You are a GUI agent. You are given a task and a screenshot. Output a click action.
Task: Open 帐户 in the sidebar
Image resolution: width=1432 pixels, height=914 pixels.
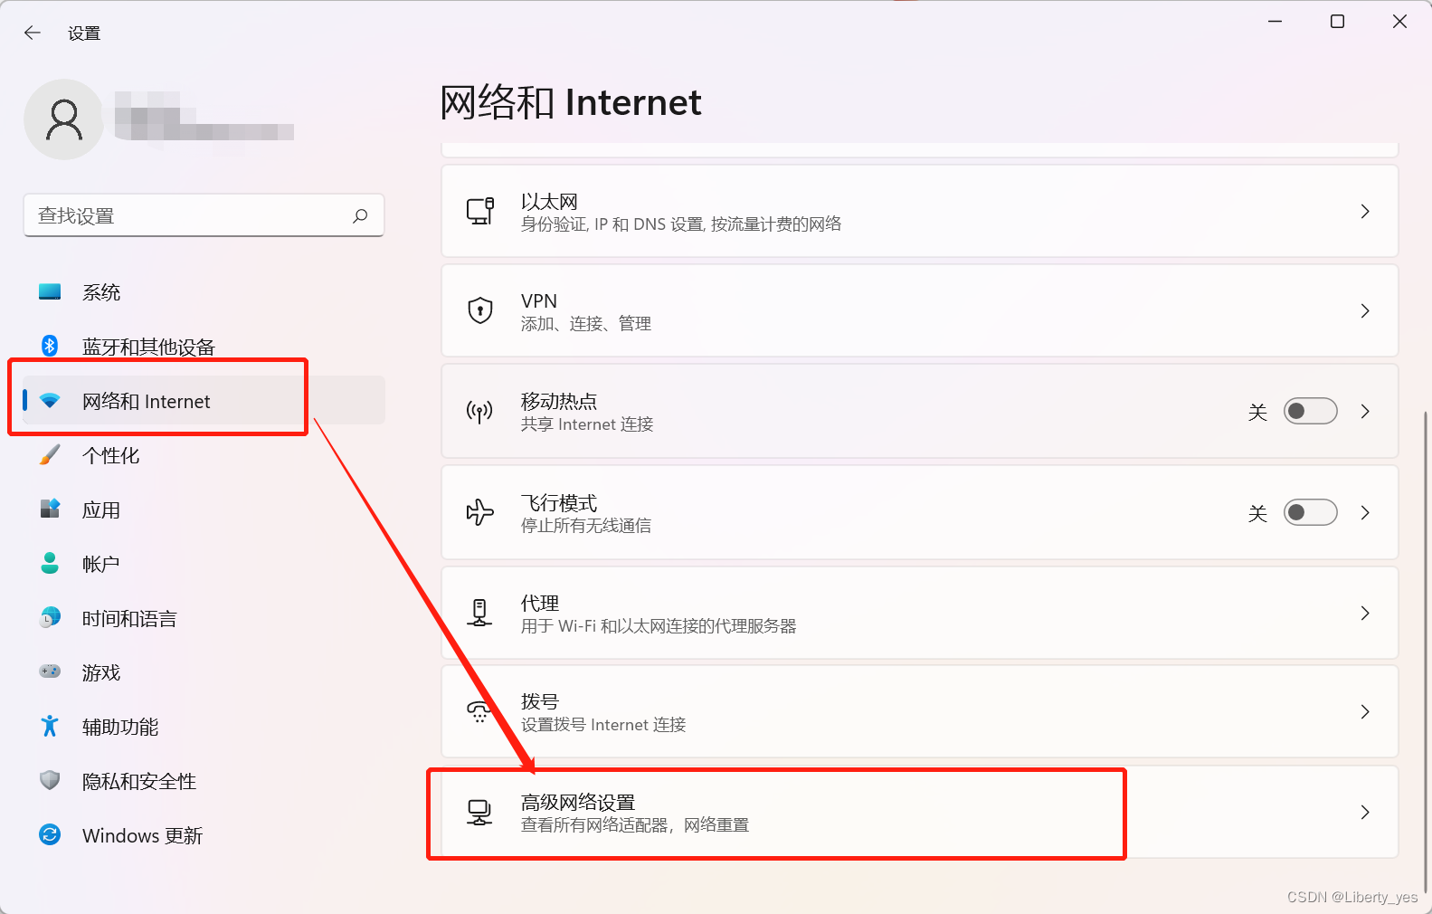pyautogui.click(x=204, y=563)
